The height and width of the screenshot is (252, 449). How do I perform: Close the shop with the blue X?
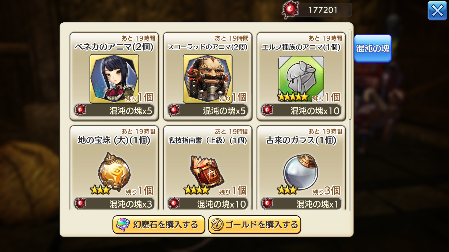[x=437, y=11]
